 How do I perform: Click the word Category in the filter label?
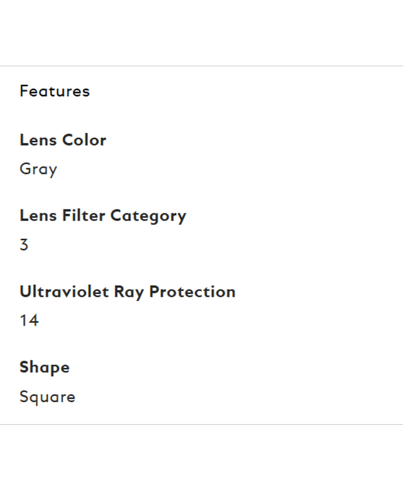coord(148,216)
